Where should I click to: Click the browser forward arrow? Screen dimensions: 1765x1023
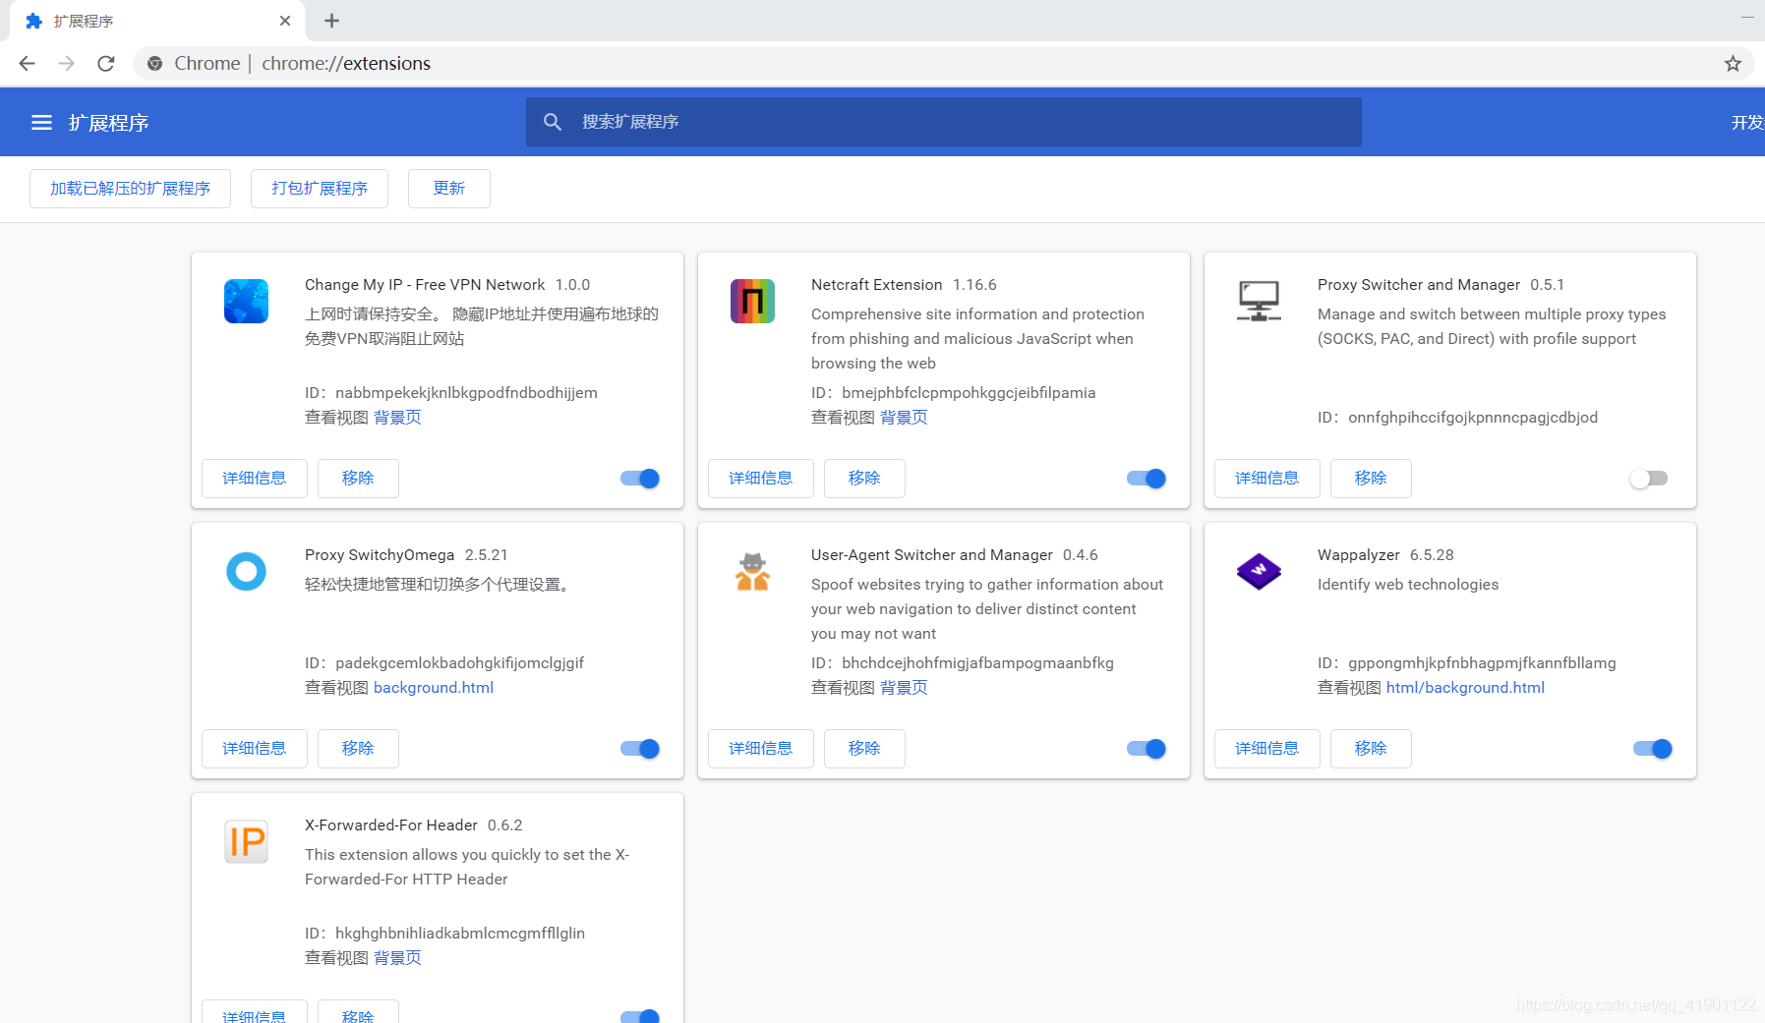click(66, 63)
